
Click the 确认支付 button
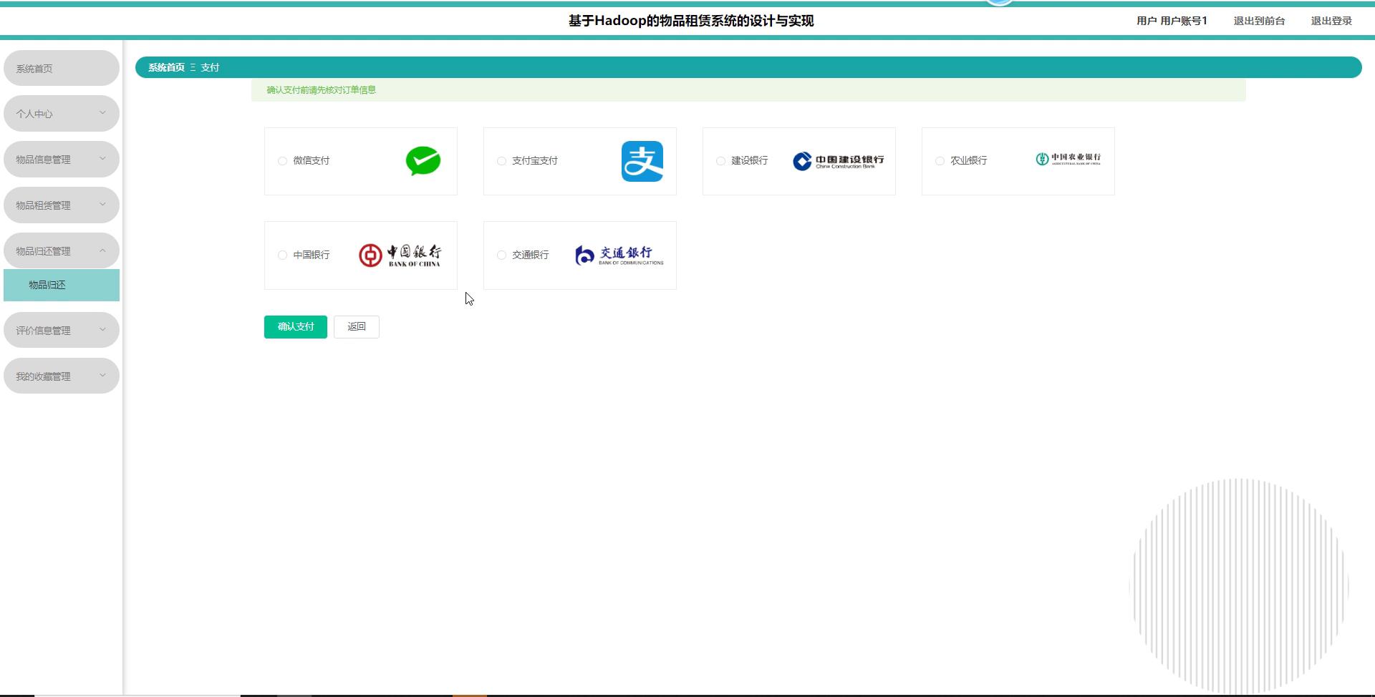(x=296, y=327)
